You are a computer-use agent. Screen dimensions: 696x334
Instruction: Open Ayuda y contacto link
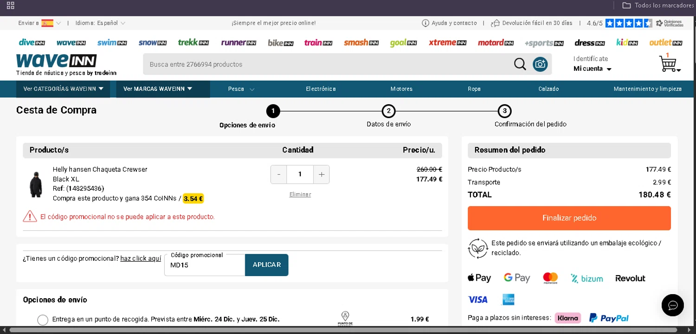[x=449, y=23]
